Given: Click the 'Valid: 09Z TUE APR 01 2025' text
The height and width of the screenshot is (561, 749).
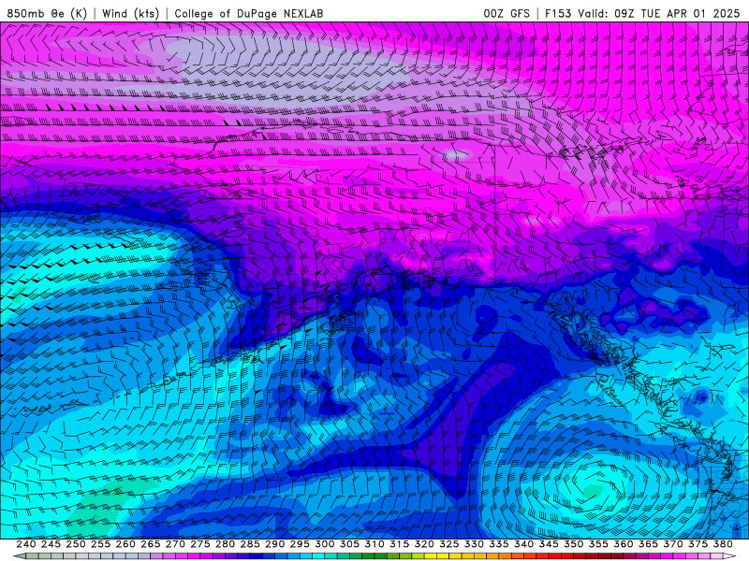Looking at the screenshot, I should tap(659, 13).
